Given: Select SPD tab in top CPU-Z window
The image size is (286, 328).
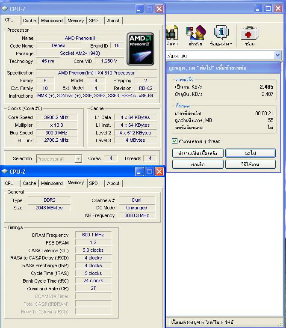Looking at the screenshot, I should coord(93,21).
